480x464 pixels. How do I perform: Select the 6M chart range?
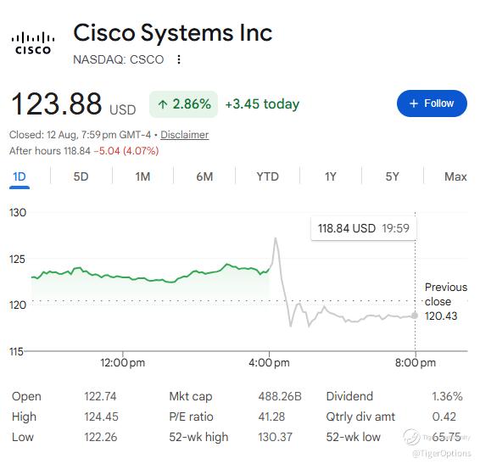click(x=204, y=176)
